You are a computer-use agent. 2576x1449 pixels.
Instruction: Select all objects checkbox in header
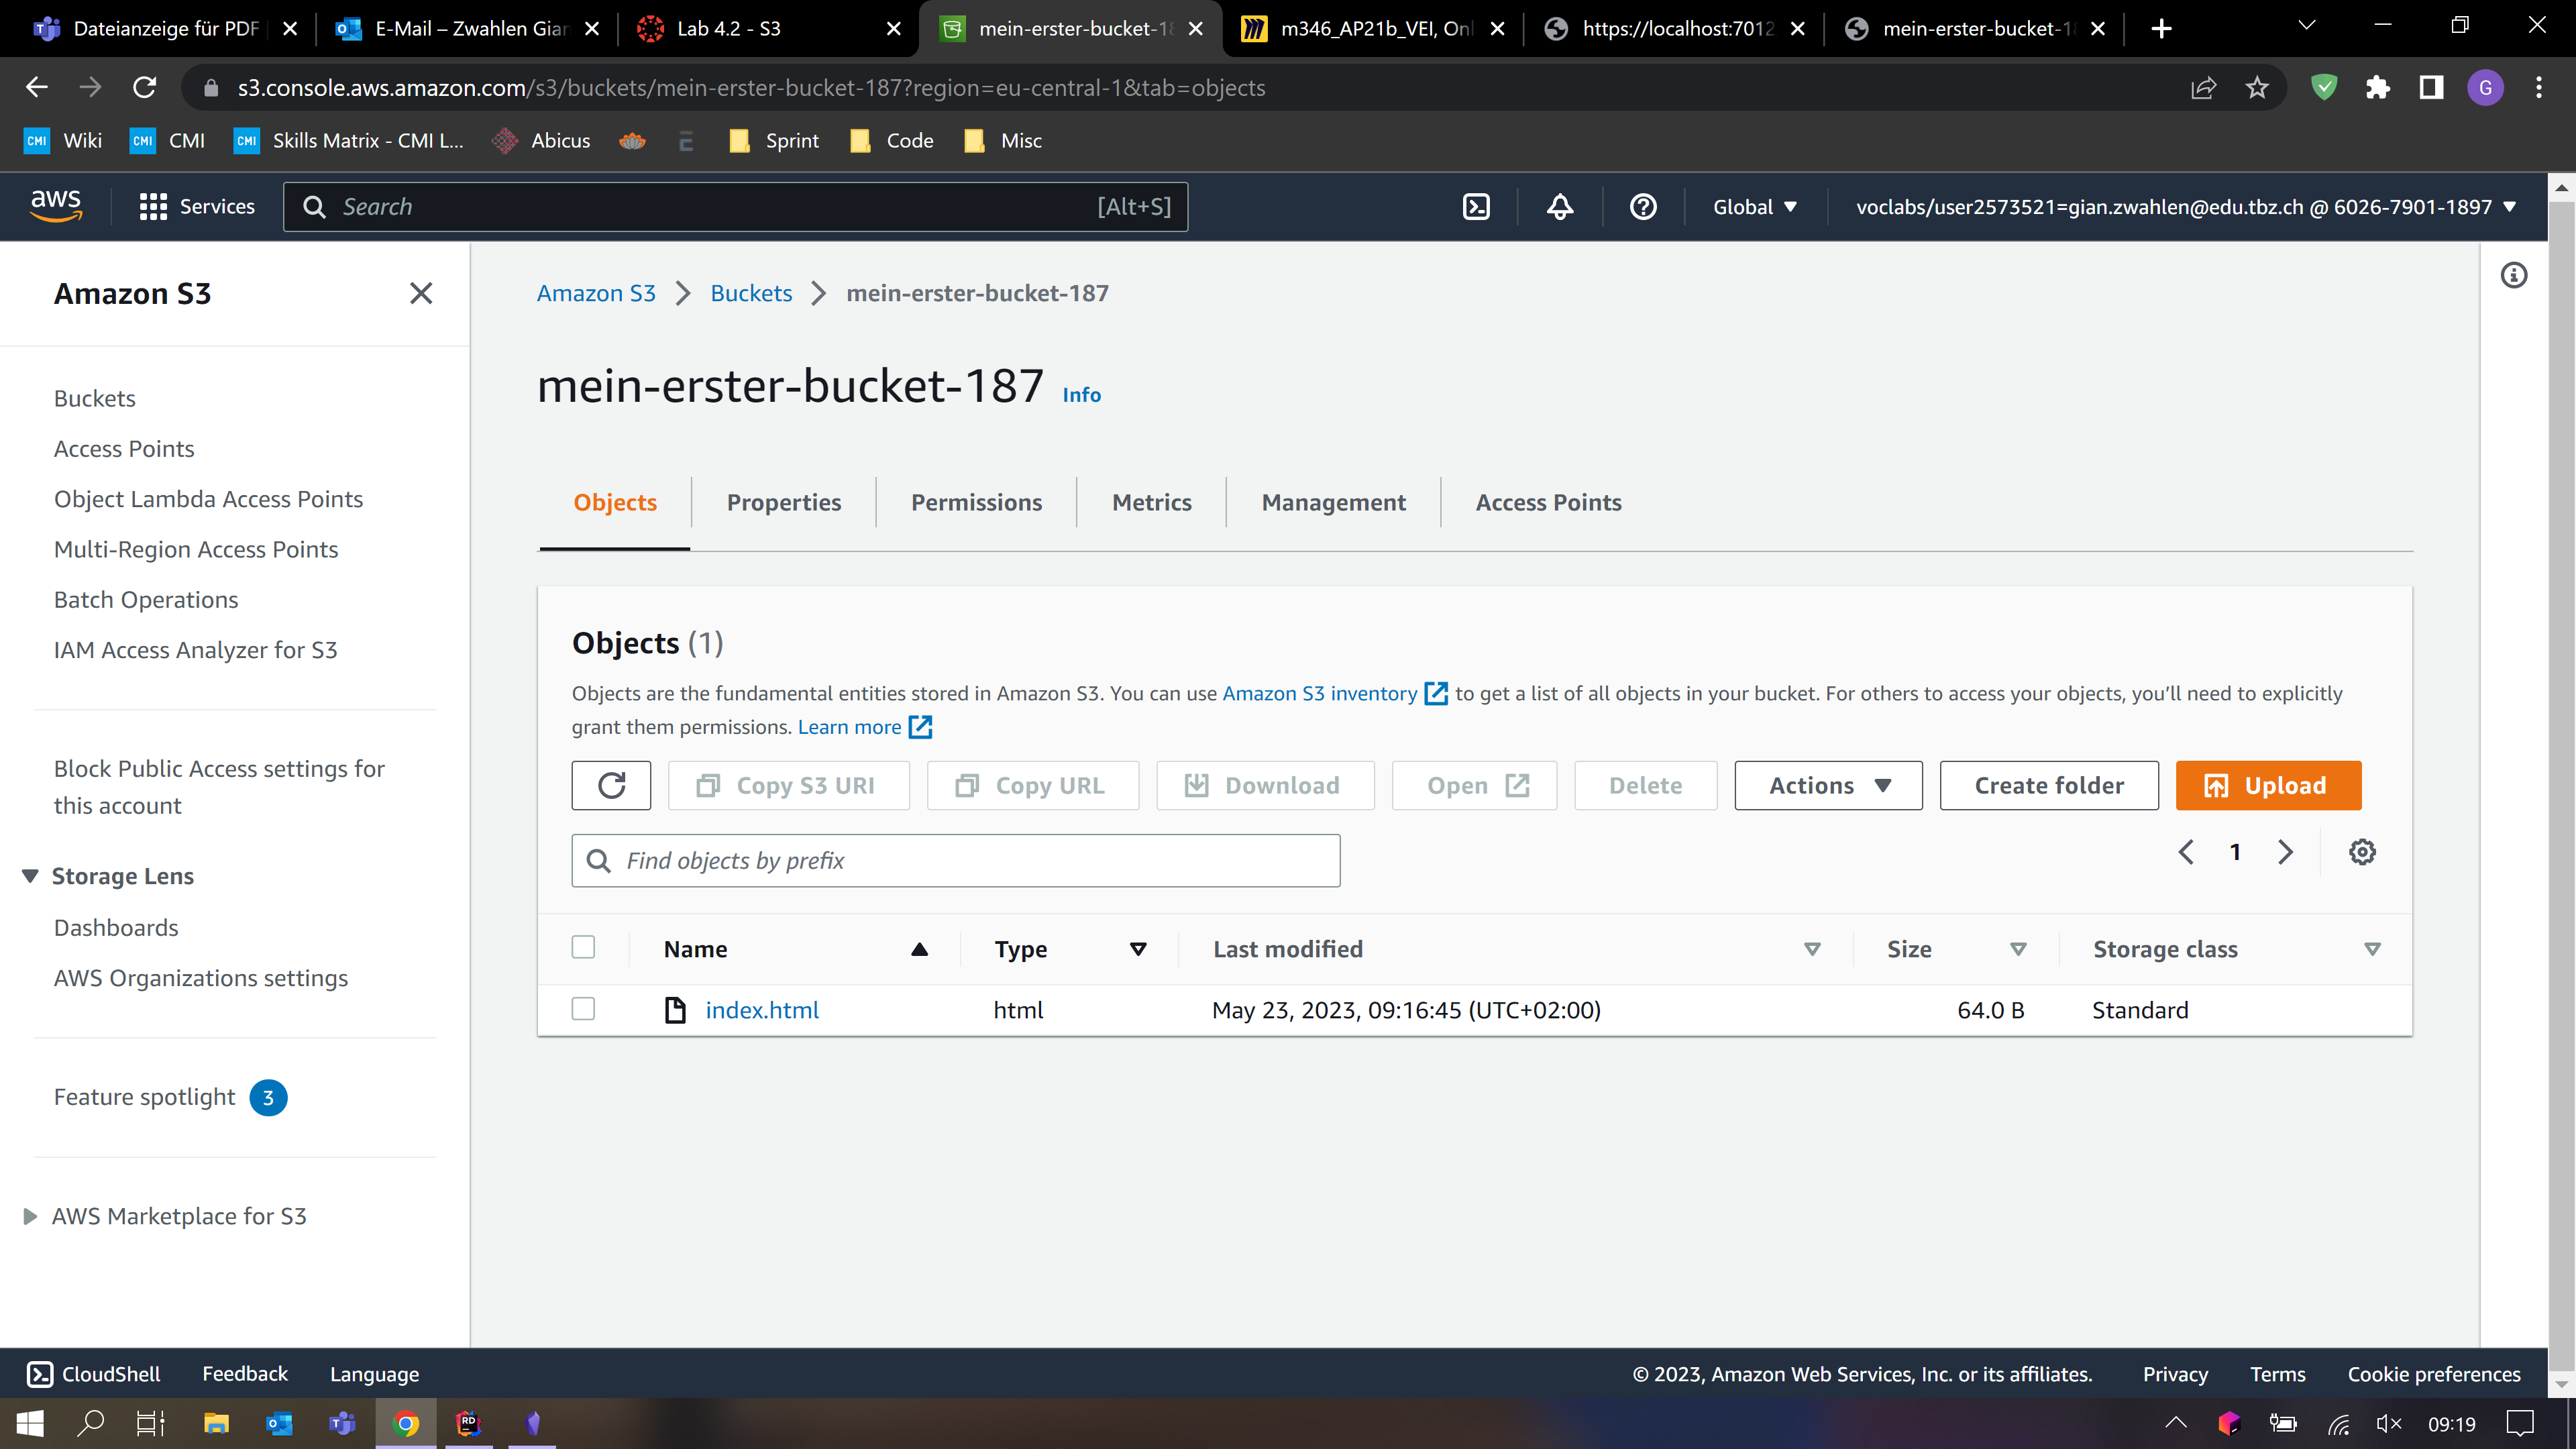point(583,947)
